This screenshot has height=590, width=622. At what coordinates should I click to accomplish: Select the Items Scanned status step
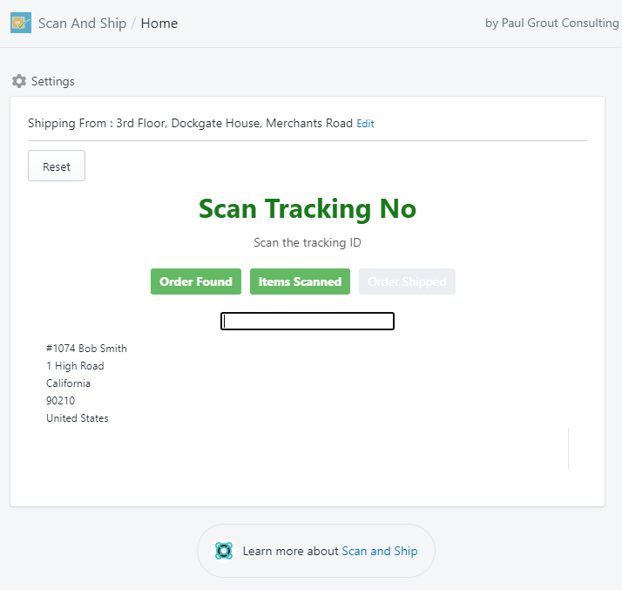[x=300, y=281]
